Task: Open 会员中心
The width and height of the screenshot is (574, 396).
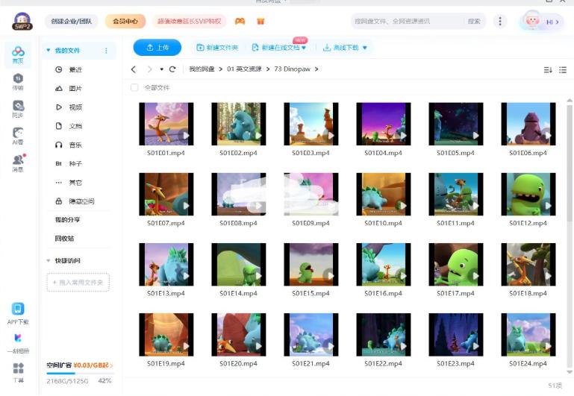Action: click(125, 21)
